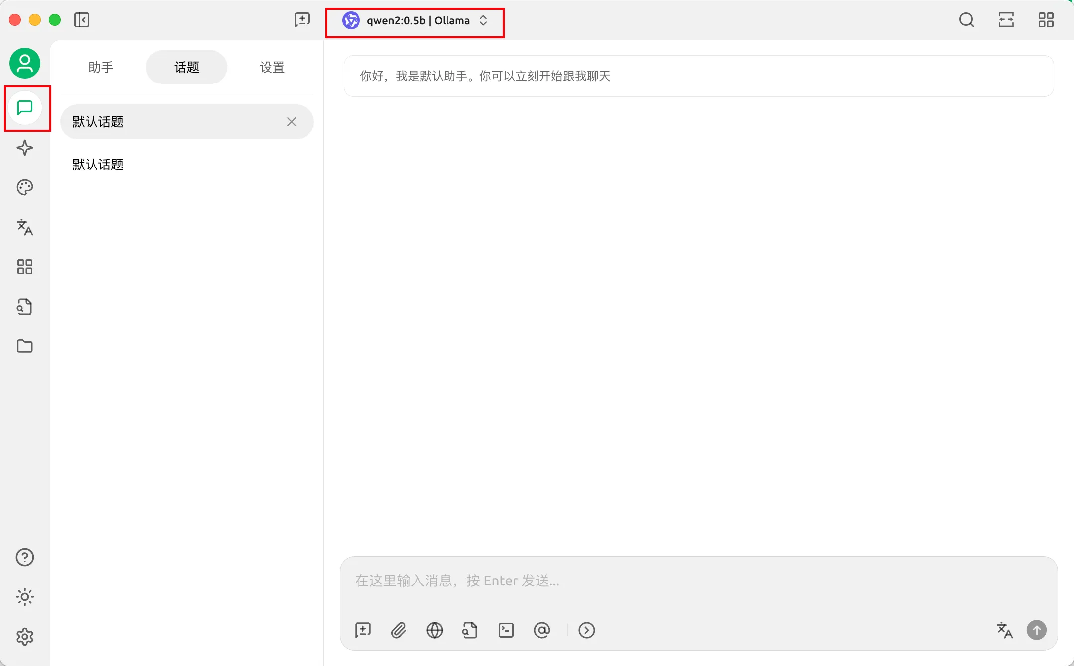Switch to the 助手 tab
The width and height of the screenshot is (1074, 666).
101,67
